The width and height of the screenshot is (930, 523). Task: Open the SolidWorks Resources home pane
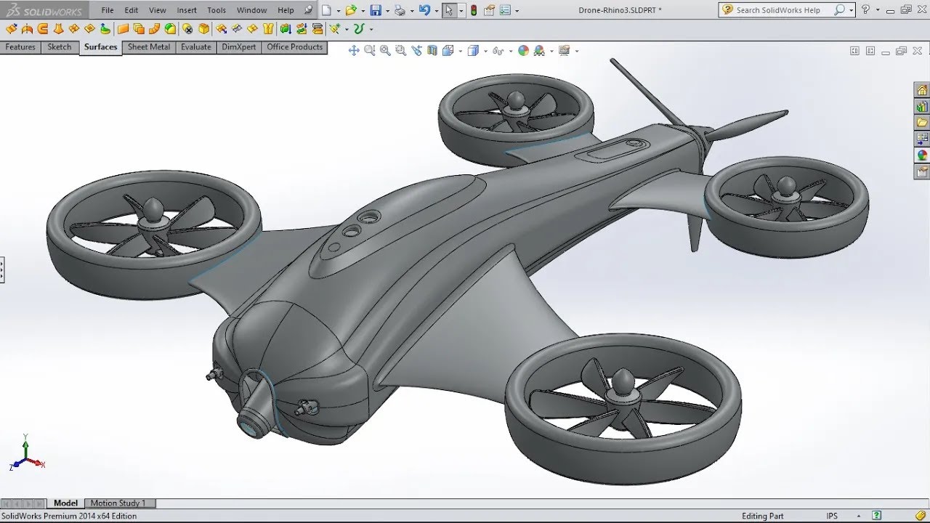pyautogui.click(x=922, y=90)
